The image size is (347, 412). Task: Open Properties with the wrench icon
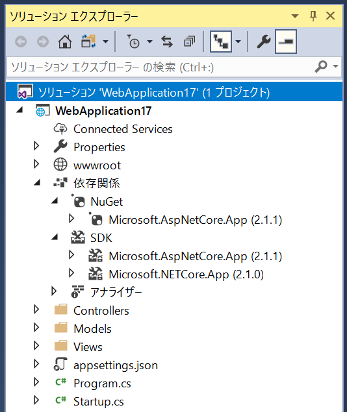point(264,42)
